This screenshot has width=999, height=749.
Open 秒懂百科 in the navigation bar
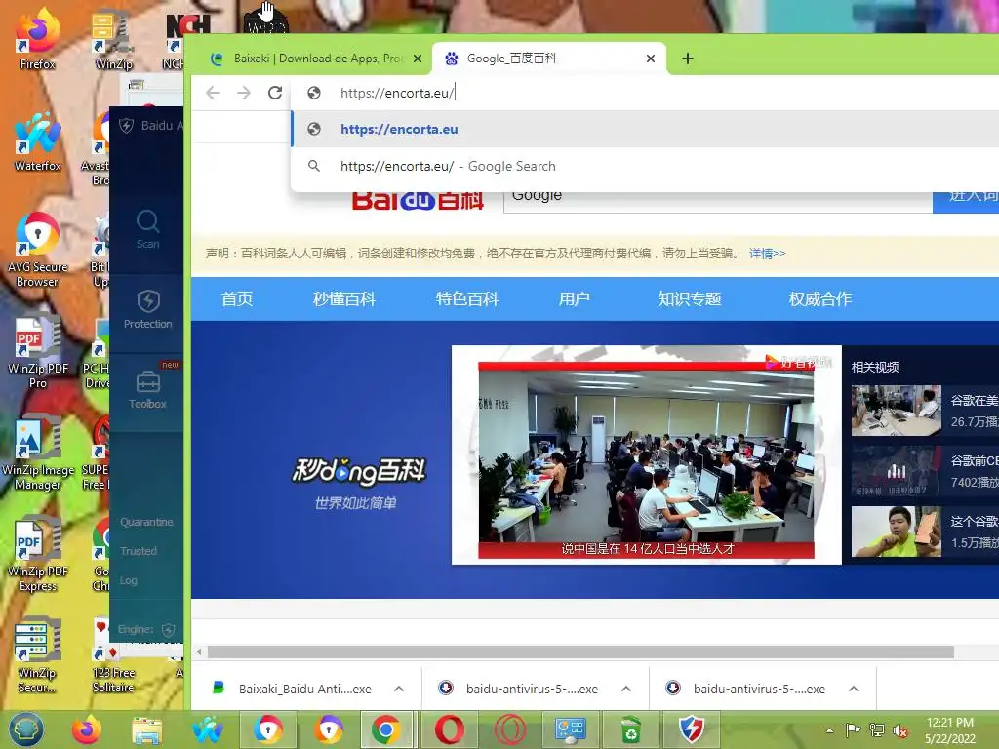[344, 298]
